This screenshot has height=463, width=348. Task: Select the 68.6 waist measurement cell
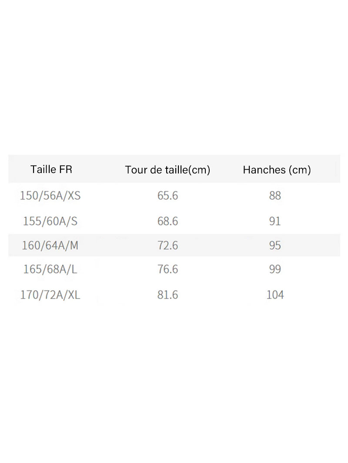167,221
